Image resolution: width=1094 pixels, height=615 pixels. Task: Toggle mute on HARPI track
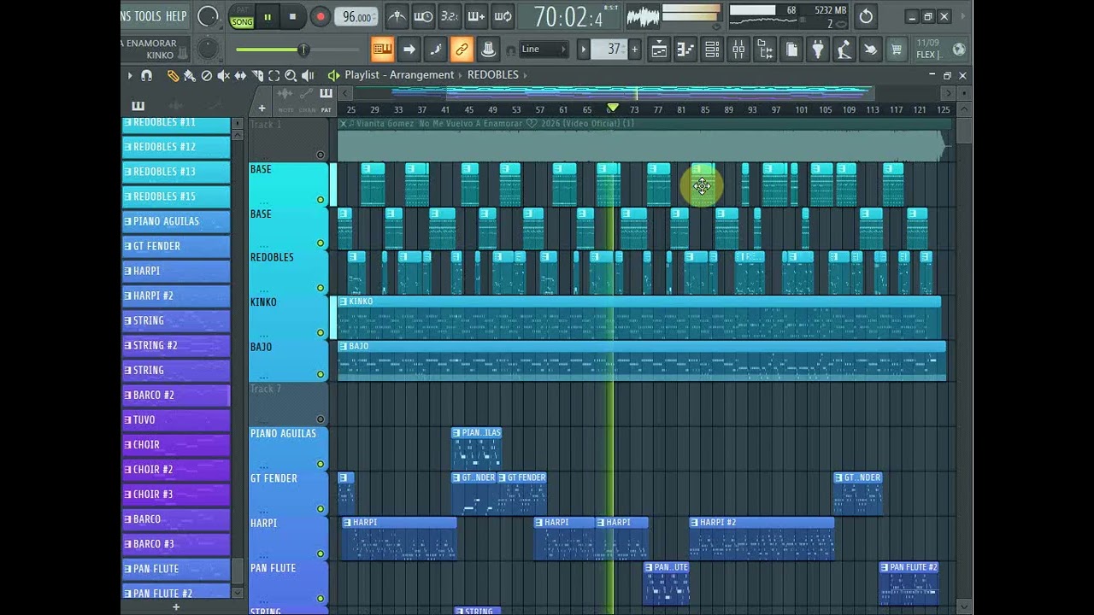click(x=321, y=553)
